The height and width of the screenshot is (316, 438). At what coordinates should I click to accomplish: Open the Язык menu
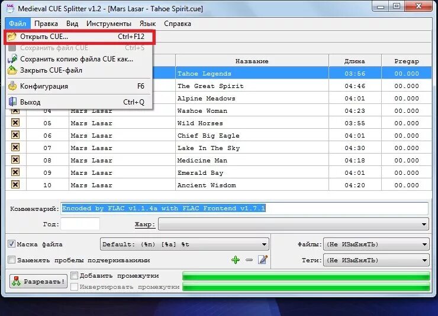click(147, 24)
